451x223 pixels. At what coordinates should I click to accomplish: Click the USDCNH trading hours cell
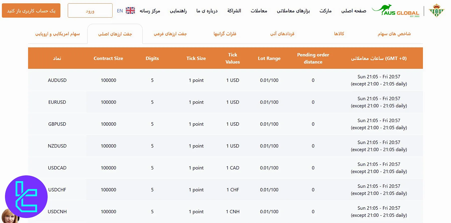[379, 212]
